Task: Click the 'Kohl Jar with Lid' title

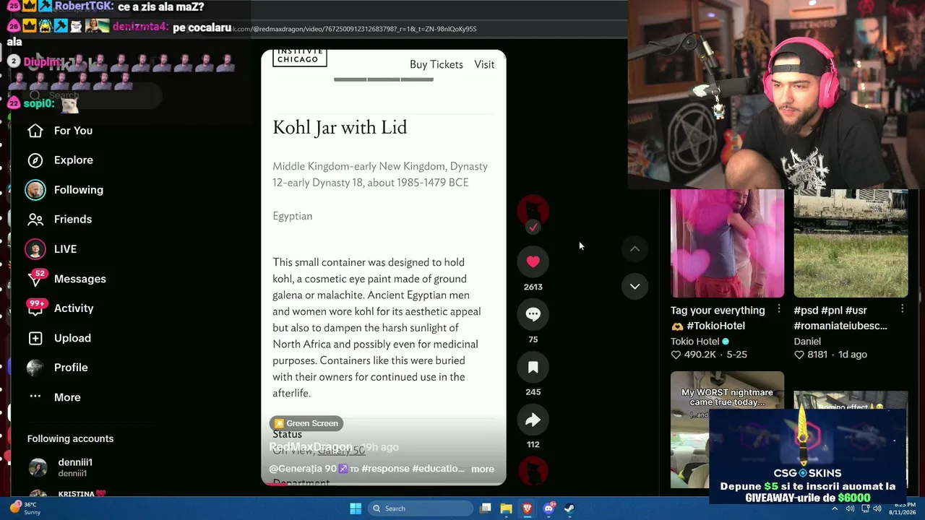Action: point(340,128)
